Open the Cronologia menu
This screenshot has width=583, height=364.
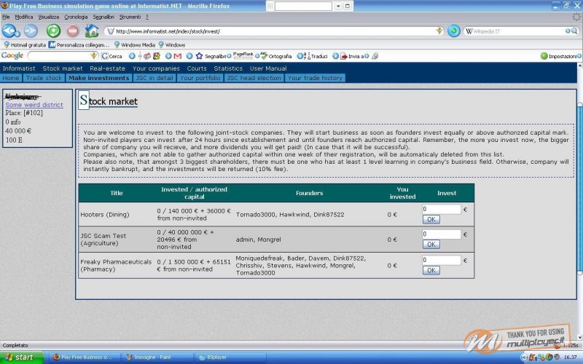(x=76, y=17)
